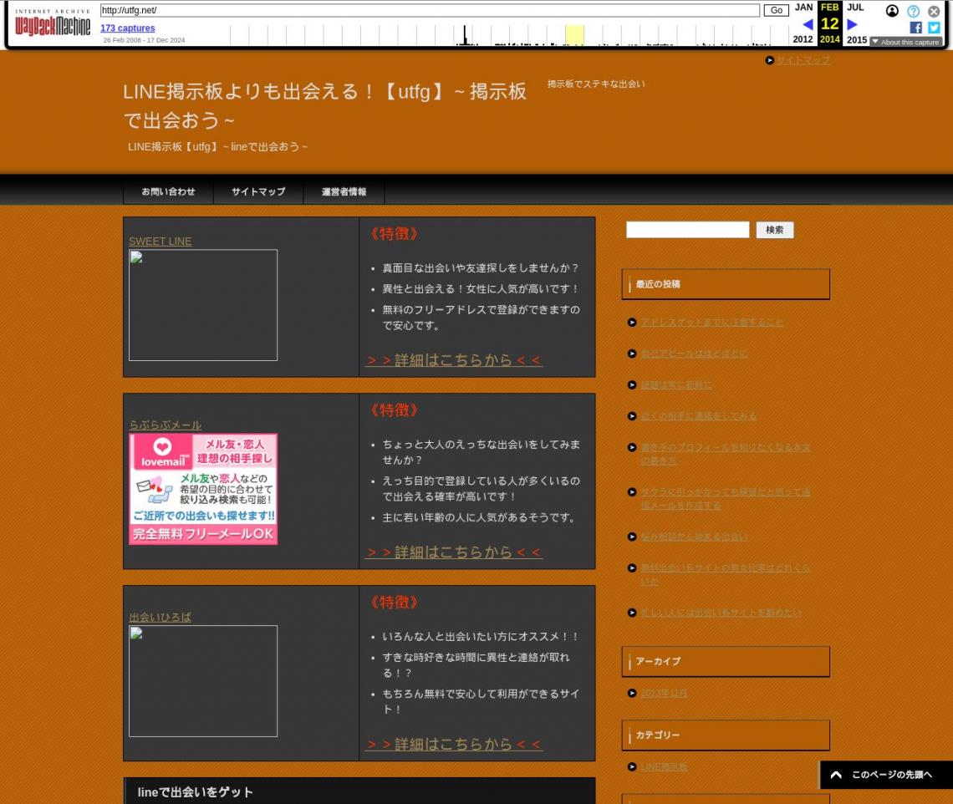Click the lovemail banner image
This screenshot has height=804, width=953.
[203, 489]
